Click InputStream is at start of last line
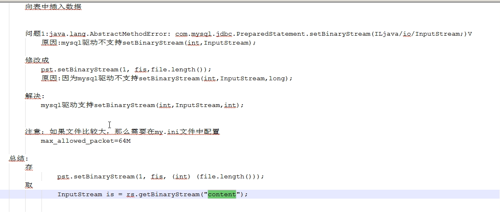500x212 pixels. coord(86,194)
